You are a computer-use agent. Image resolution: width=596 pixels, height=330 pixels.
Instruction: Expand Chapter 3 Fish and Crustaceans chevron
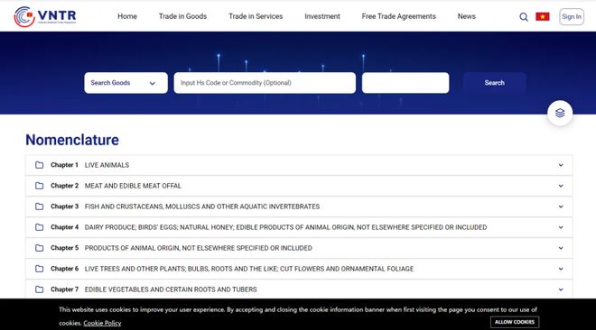[561, 206]
